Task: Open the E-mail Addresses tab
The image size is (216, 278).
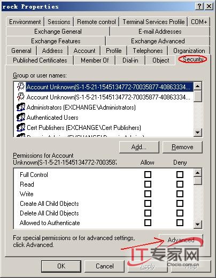Action: pos(160,32)
